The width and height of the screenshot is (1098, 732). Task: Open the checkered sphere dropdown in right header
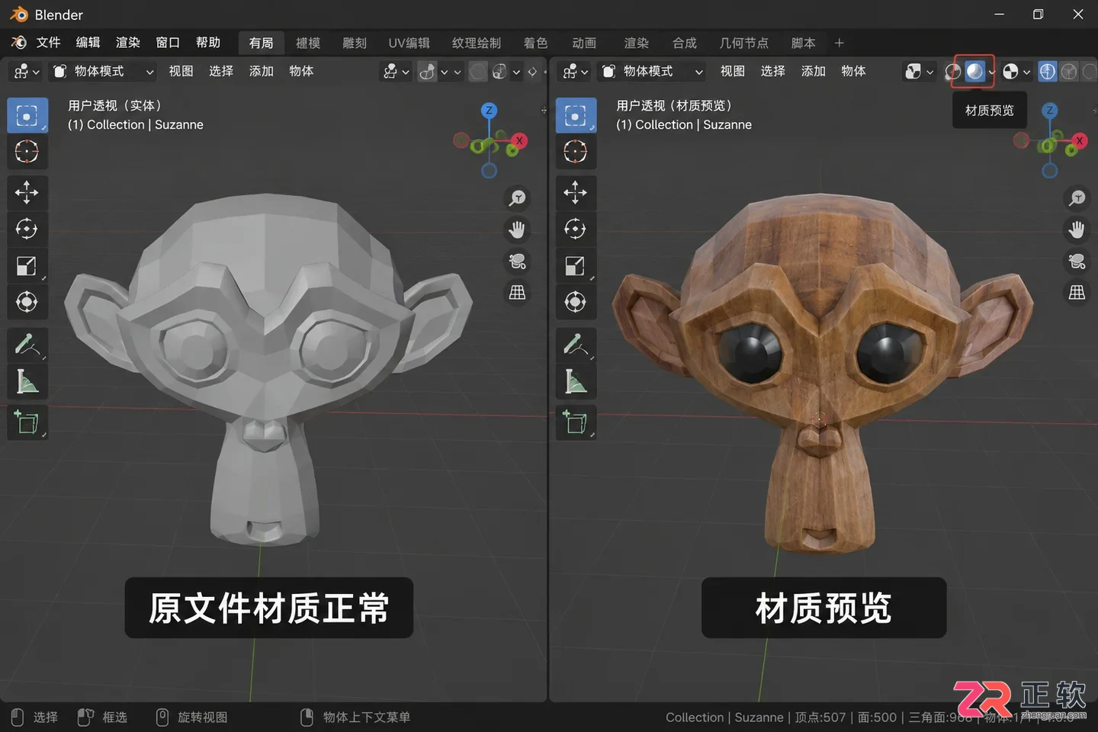1016,72
